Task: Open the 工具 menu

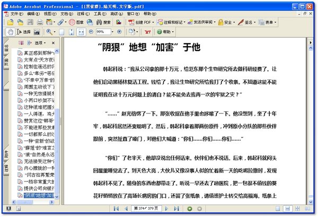Action: (x=100, y=14)
